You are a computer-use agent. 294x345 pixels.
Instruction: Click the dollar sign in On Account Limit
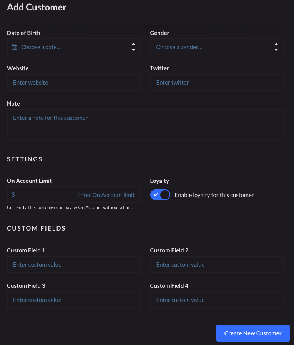(13, 195)
